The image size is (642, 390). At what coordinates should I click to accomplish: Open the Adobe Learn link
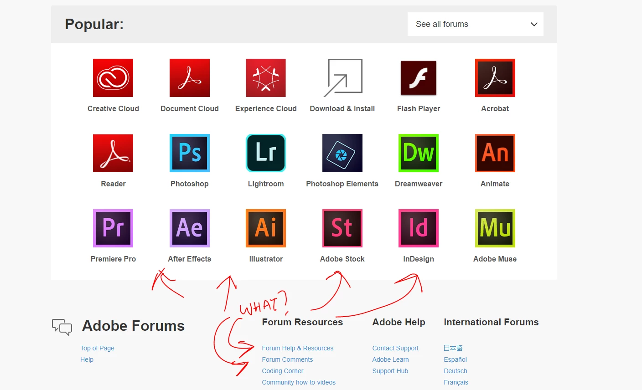pyautogui.click(x=390, y=359)
